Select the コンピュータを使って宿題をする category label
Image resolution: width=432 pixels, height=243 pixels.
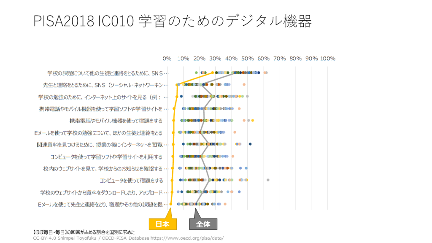pos(131,181)
